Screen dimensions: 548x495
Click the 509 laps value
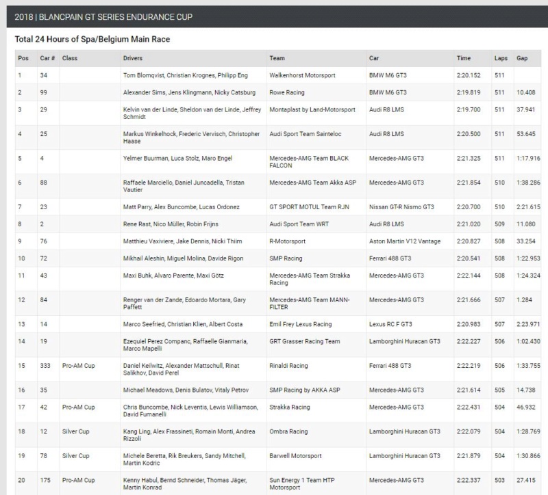(499, 224)
